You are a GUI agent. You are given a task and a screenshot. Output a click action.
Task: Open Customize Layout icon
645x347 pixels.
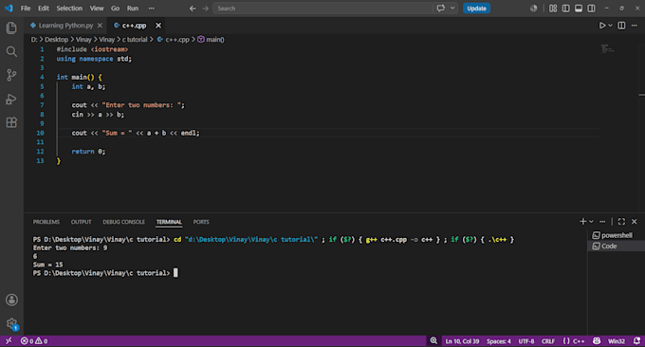coord(553,9)
